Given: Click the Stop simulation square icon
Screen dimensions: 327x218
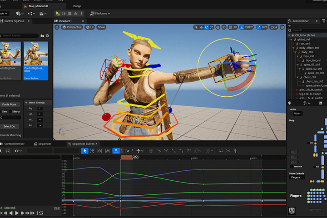Looking at the screenshot, I should click(x=70, y=14).
